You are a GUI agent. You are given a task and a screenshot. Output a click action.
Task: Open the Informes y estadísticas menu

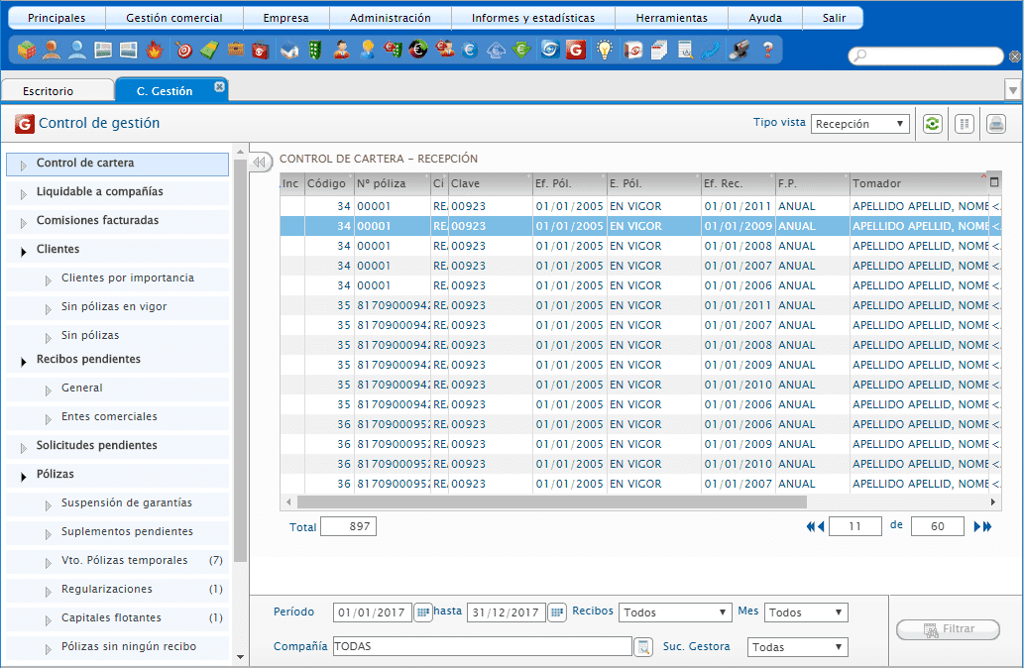click(x=533, y=18)
